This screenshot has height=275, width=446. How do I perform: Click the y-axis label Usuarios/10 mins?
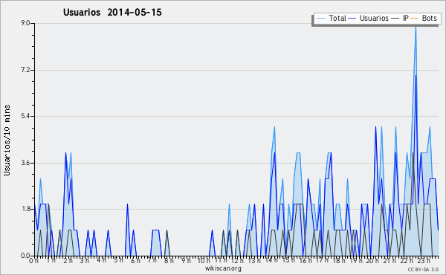point(7,140)
